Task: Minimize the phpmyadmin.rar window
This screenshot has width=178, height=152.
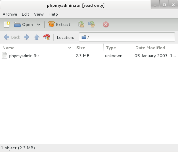Action: coord(155,5)
